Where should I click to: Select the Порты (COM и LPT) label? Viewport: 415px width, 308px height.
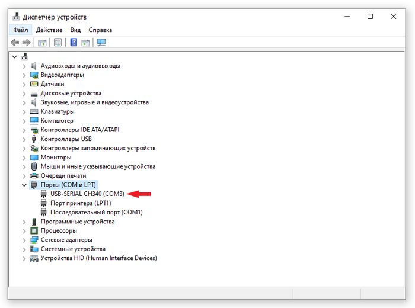[x=68, y=185]
